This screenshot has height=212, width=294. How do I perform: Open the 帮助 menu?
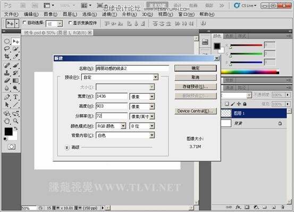[x=207, y=14]
